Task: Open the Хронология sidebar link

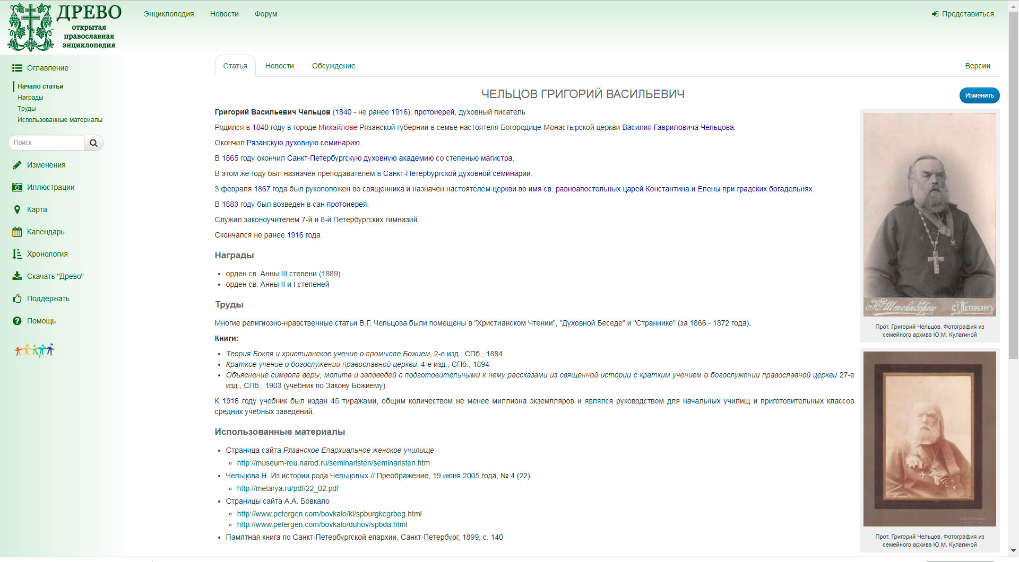Action: 47,254
